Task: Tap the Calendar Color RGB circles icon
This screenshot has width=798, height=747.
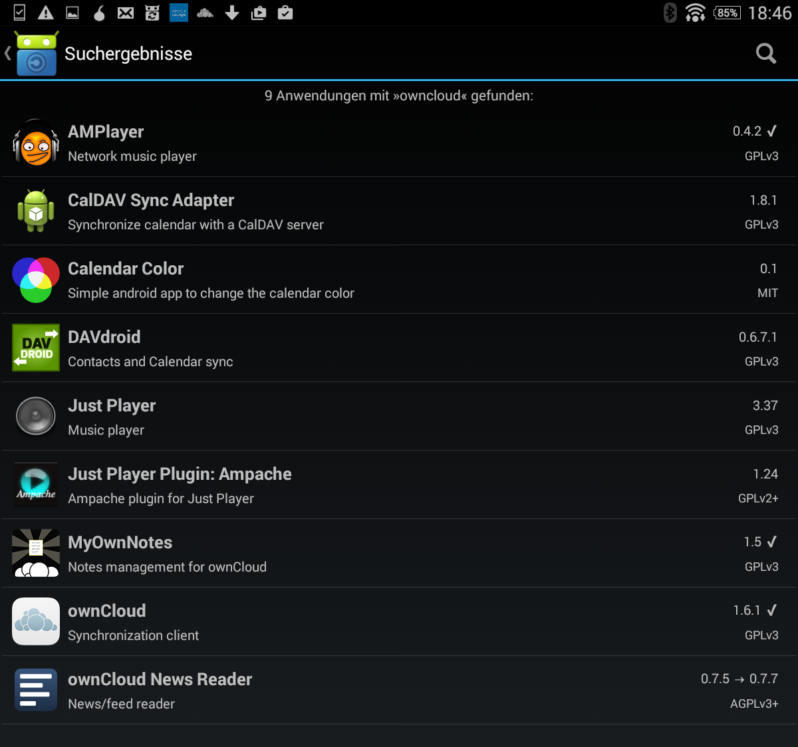Action: click(x=36, y=280)
